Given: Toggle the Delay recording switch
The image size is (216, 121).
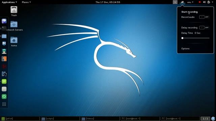Looking at the screenshot, I should [x=204, y=28].
